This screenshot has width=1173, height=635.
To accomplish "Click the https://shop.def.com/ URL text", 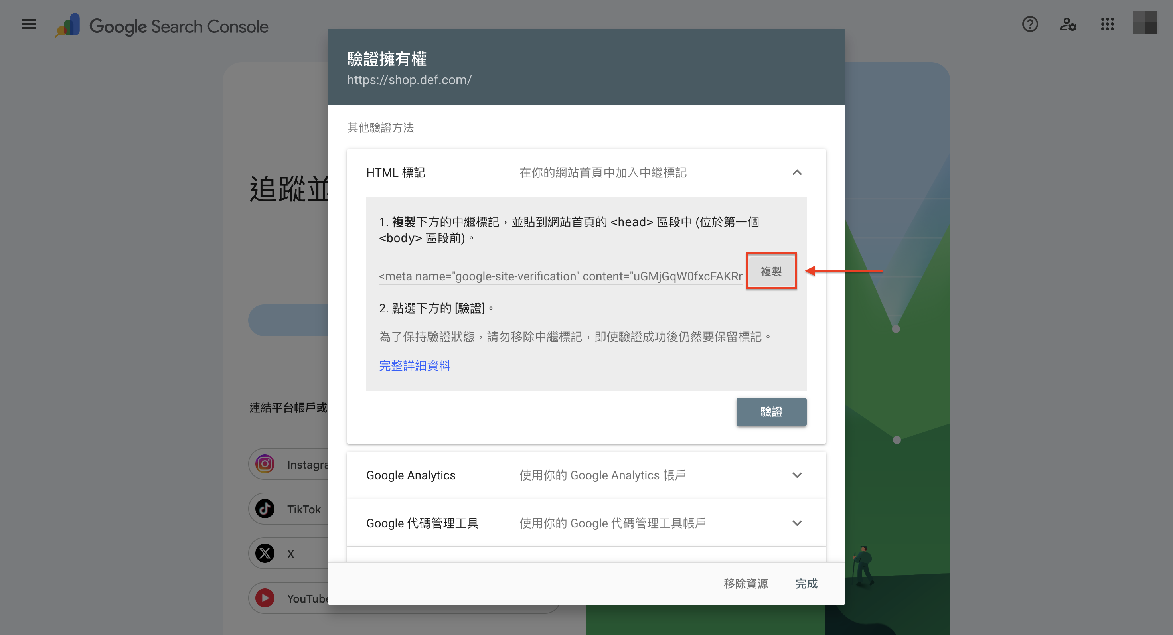I will coord(409,80).
